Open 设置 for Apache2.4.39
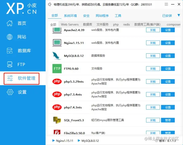Screen dimensions: 183x145 [168, 30]
